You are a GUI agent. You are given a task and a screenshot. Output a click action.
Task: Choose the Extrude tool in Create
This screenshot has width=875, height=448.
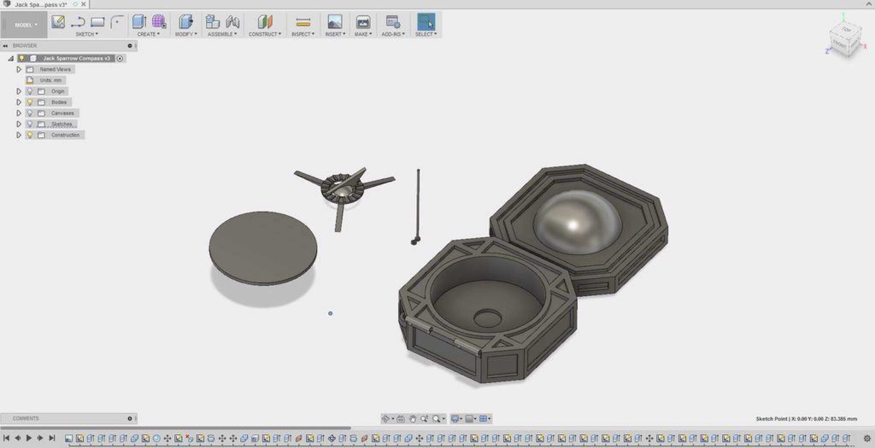click(139, 21)
